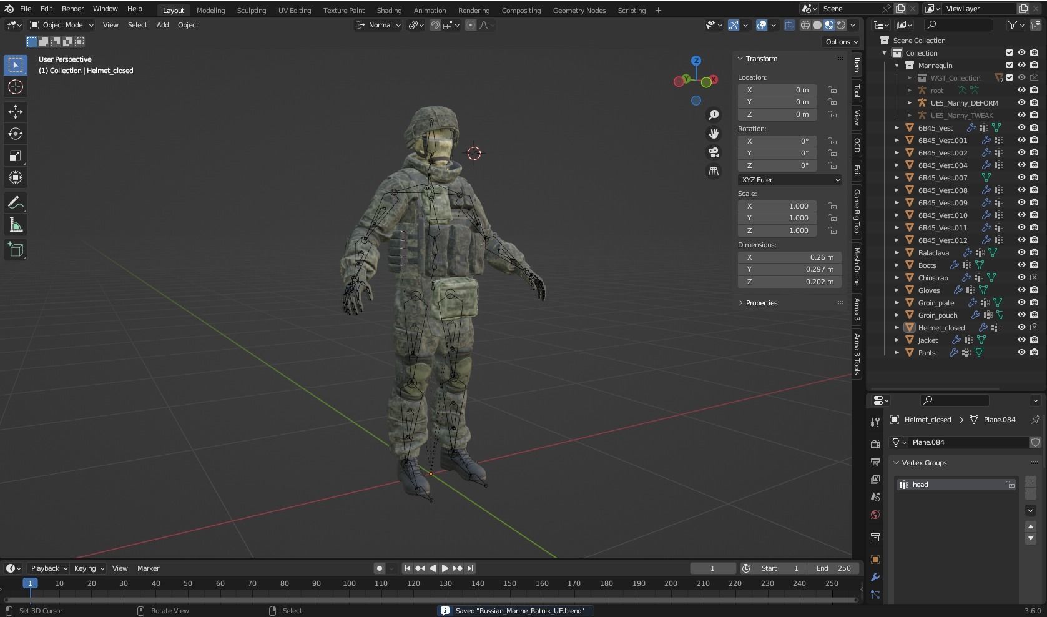
Task: Select the Cursor tool in toolbar
Action: (x=16, y=87)
